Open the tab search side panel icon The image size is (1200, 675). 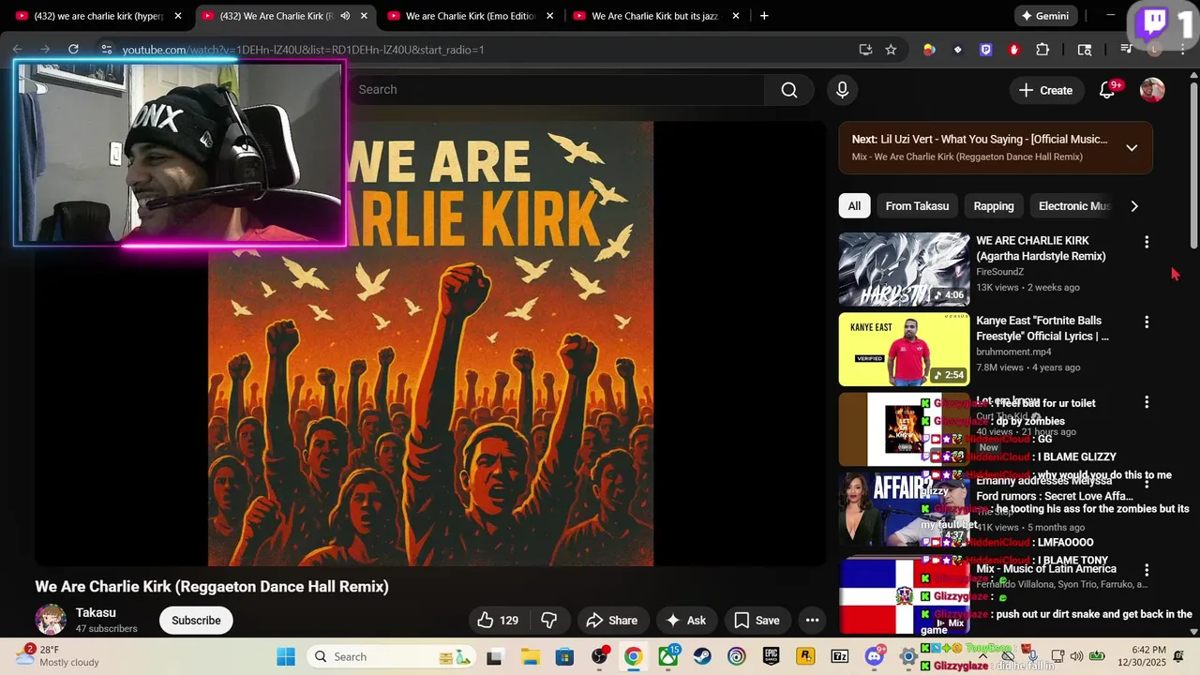1085,50
